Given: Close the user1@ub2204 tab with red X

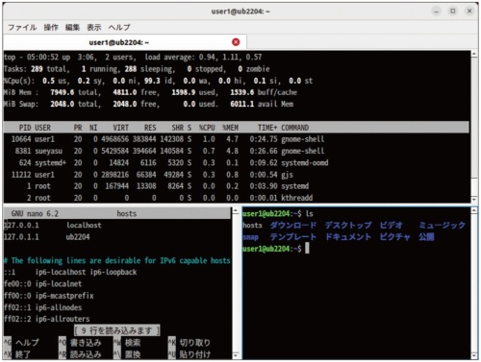Looking at the screenshot, I should pos(236,42).
